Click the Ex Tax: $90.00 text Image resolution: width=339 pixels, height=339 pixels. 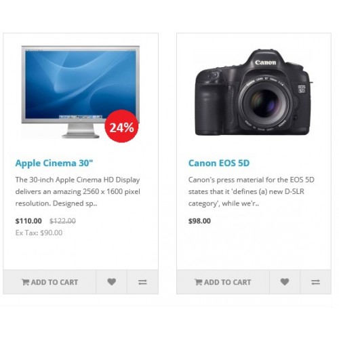pyautogui.click(x=39, y=233)
